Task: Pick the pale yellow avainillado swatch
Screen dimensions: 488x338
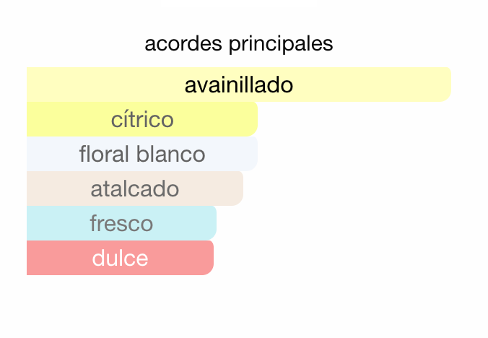Action: pyautogui.click(x=239, y=84)
